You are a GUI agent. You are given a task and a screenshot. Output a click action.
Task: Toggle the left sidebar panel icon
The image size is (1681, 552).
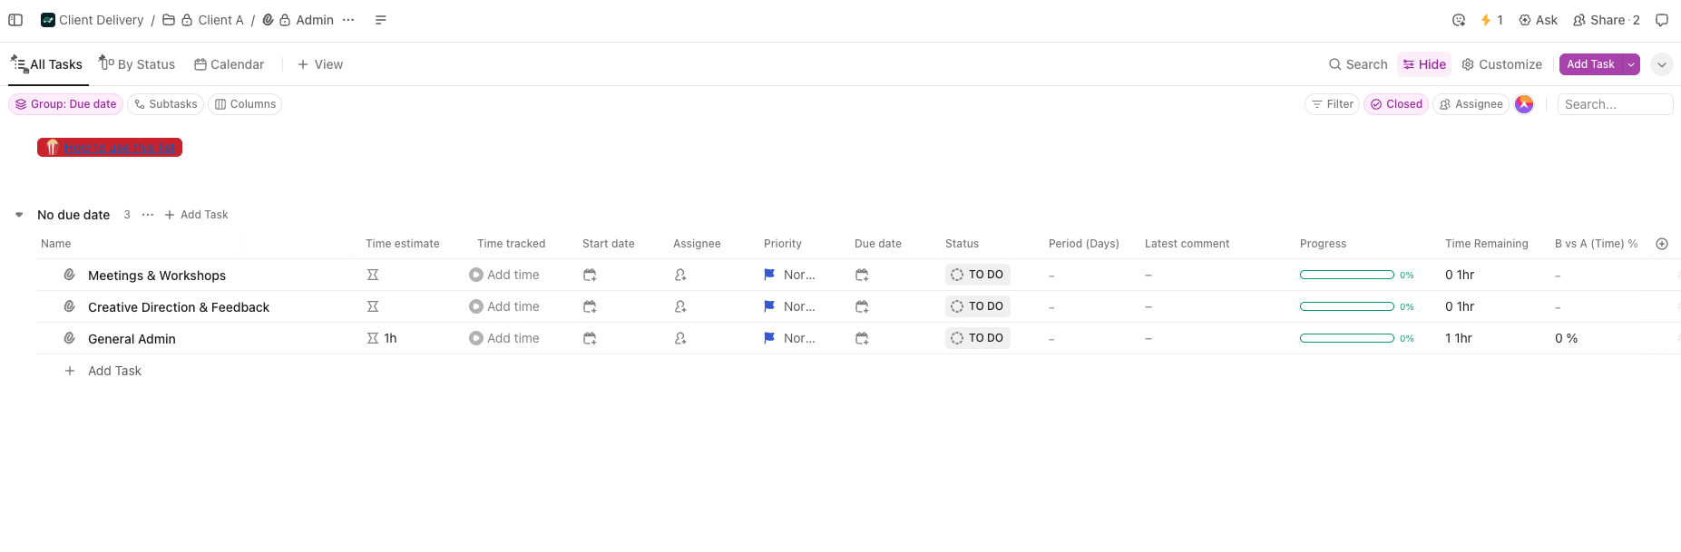(x=15, y=20)
